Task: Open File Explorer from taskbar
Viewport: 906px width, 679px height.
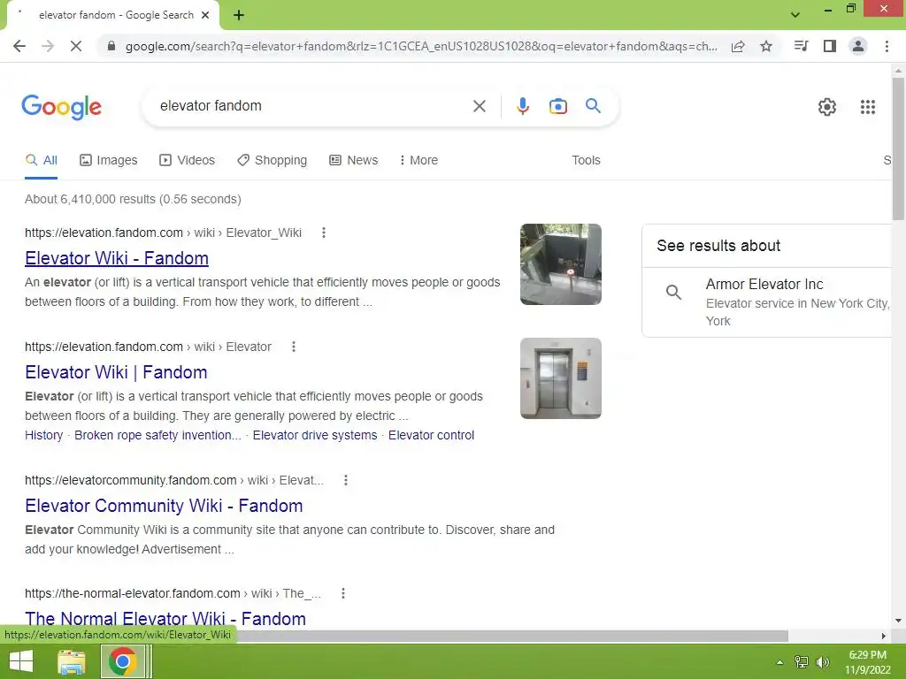Action: point(72,661)
